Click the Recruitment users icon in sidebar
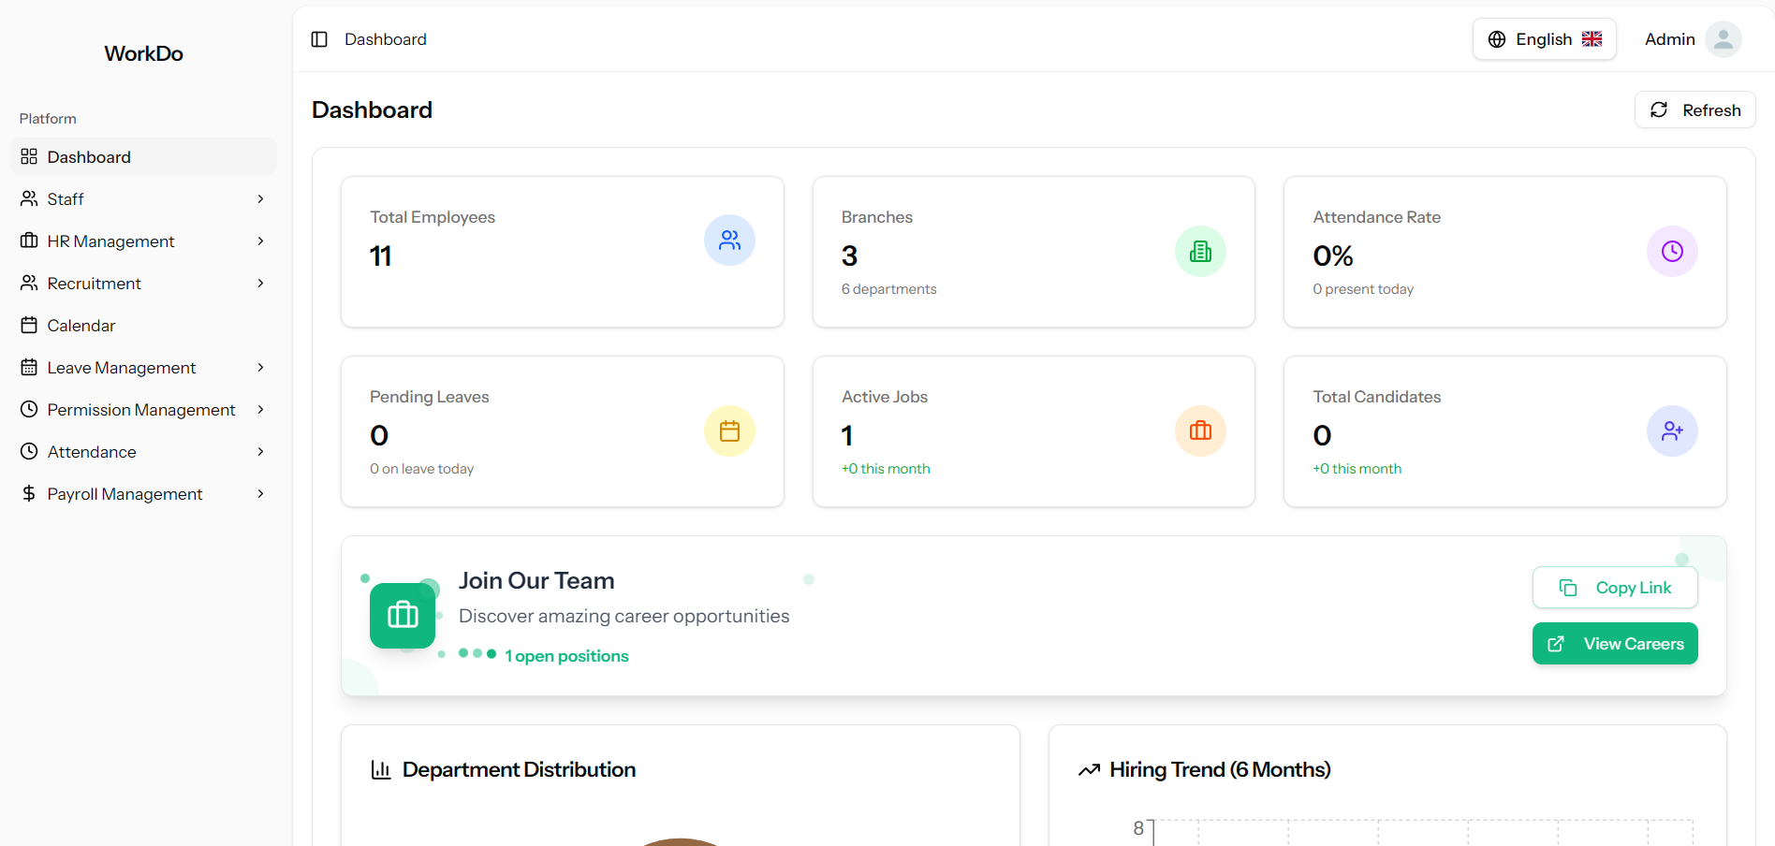Viewport: 1775px width, 846px height. [x=29, y=283]
